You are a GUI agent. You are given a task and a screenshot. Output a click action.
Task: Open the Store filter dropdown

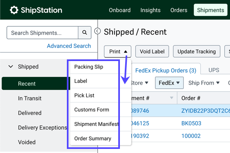coord(139,83)
